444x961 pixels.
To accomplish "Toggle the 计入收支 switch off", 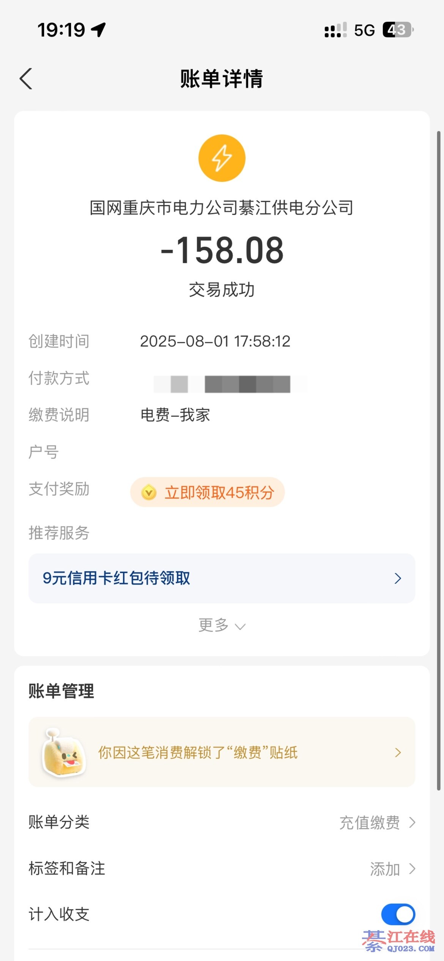I will point(398,914).
